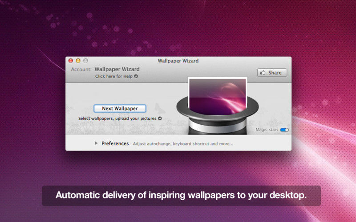Expand the Preferences disclosure triangle
Viewport: 356px width, 222px height.
pos(96,143)
